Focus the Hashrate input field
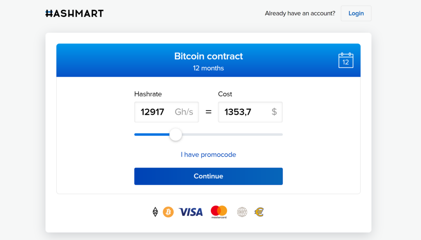This screenshot has height=240, width=421. [167, 112]
